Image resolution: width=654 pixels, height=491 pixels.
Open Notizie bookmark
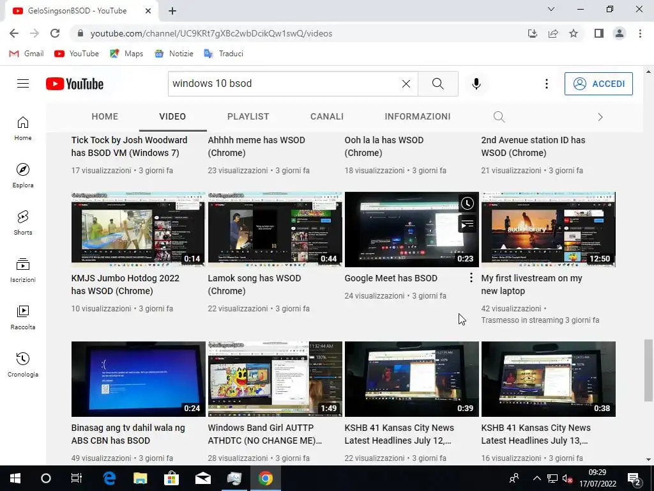(x=174, y=54)
